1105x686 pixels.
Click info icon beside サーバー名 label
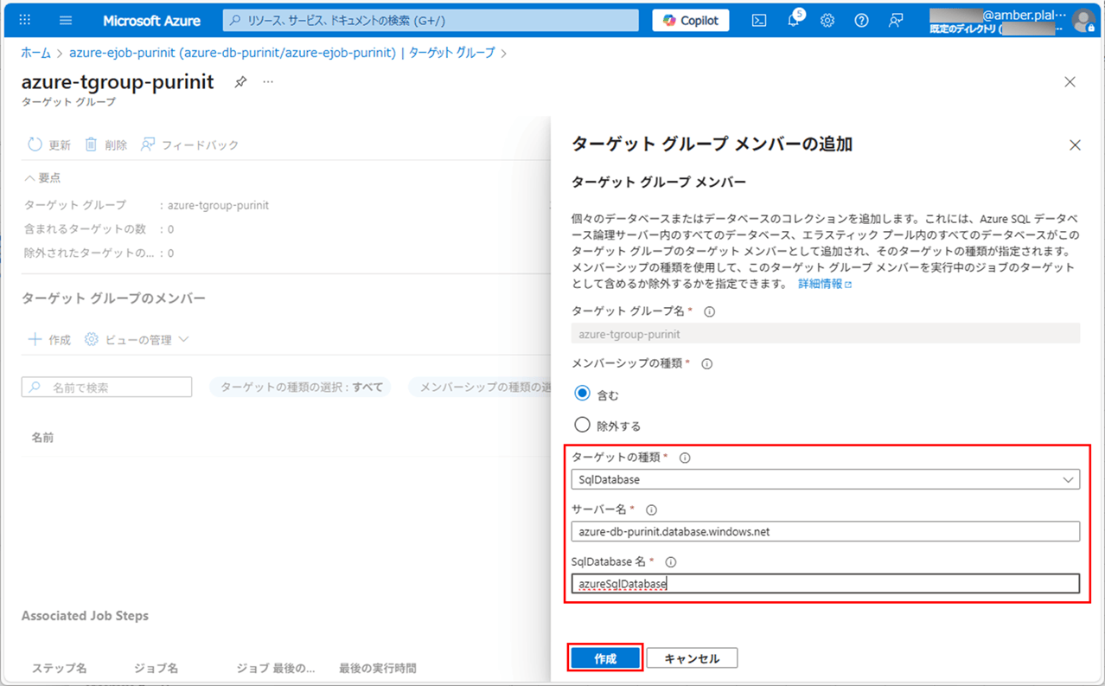pos(652,510)
